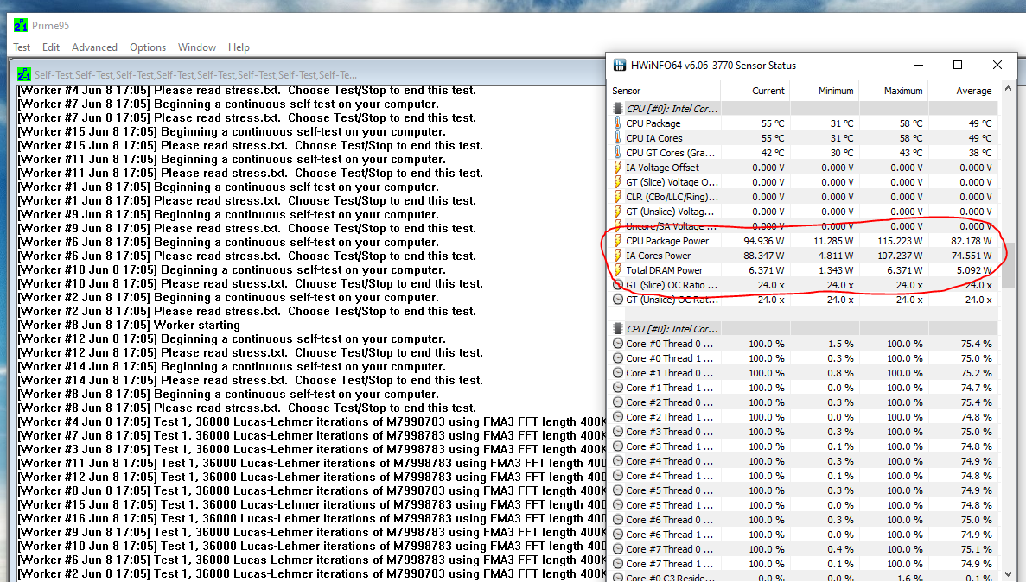
Task: Click the HWiNFO vertical scrollbar thumb
Action: 1008,265
